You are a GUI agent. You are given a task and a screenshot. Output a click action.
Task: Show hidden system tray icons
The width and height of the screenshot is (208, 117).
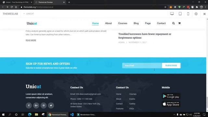tap(174, 115)
